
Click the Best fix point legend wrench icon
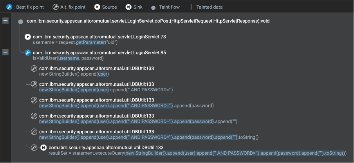[x=9, y=7]
